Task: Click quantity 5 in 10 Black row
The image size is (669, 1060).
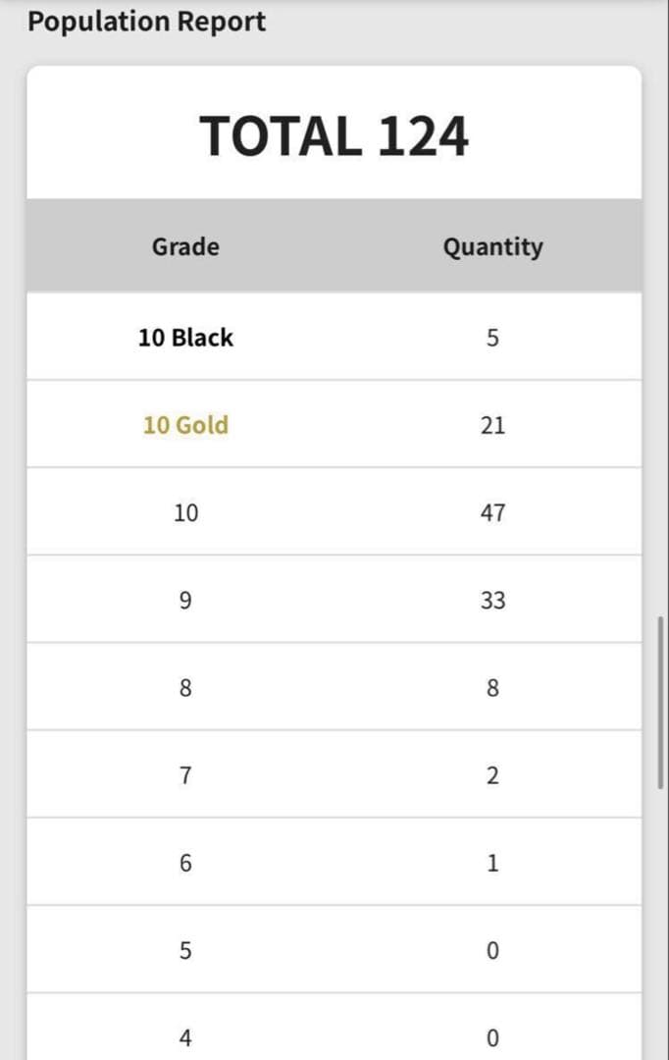Action: 492,338
